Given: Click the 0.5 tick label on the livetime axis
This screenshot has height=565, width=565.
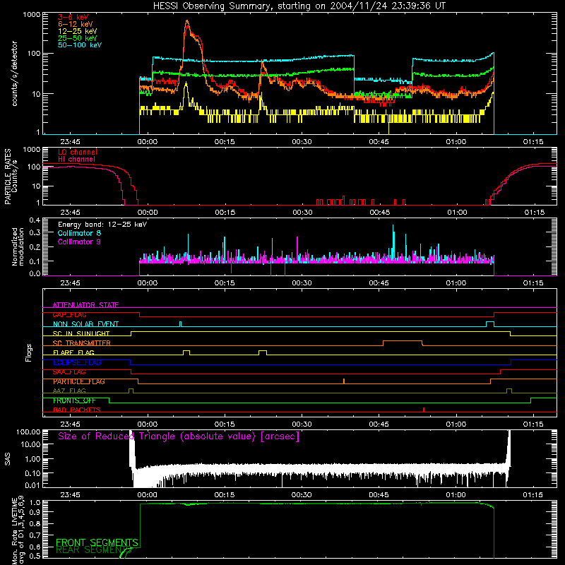Looking at the screenshot, I should click(35, 557).
